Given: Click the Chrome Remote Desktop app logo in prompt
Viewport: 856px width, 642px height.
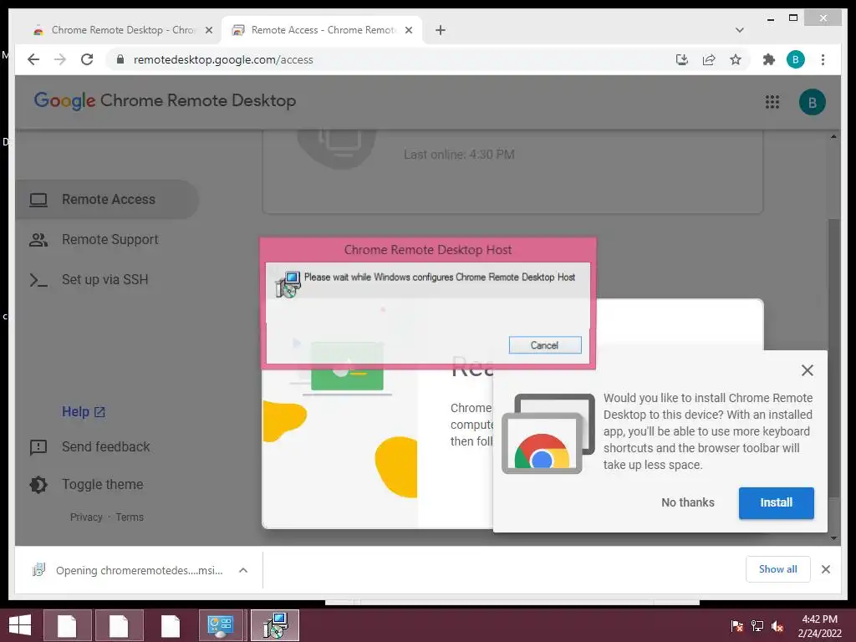Looking at the screenshot, I should (x=548, y=434).
